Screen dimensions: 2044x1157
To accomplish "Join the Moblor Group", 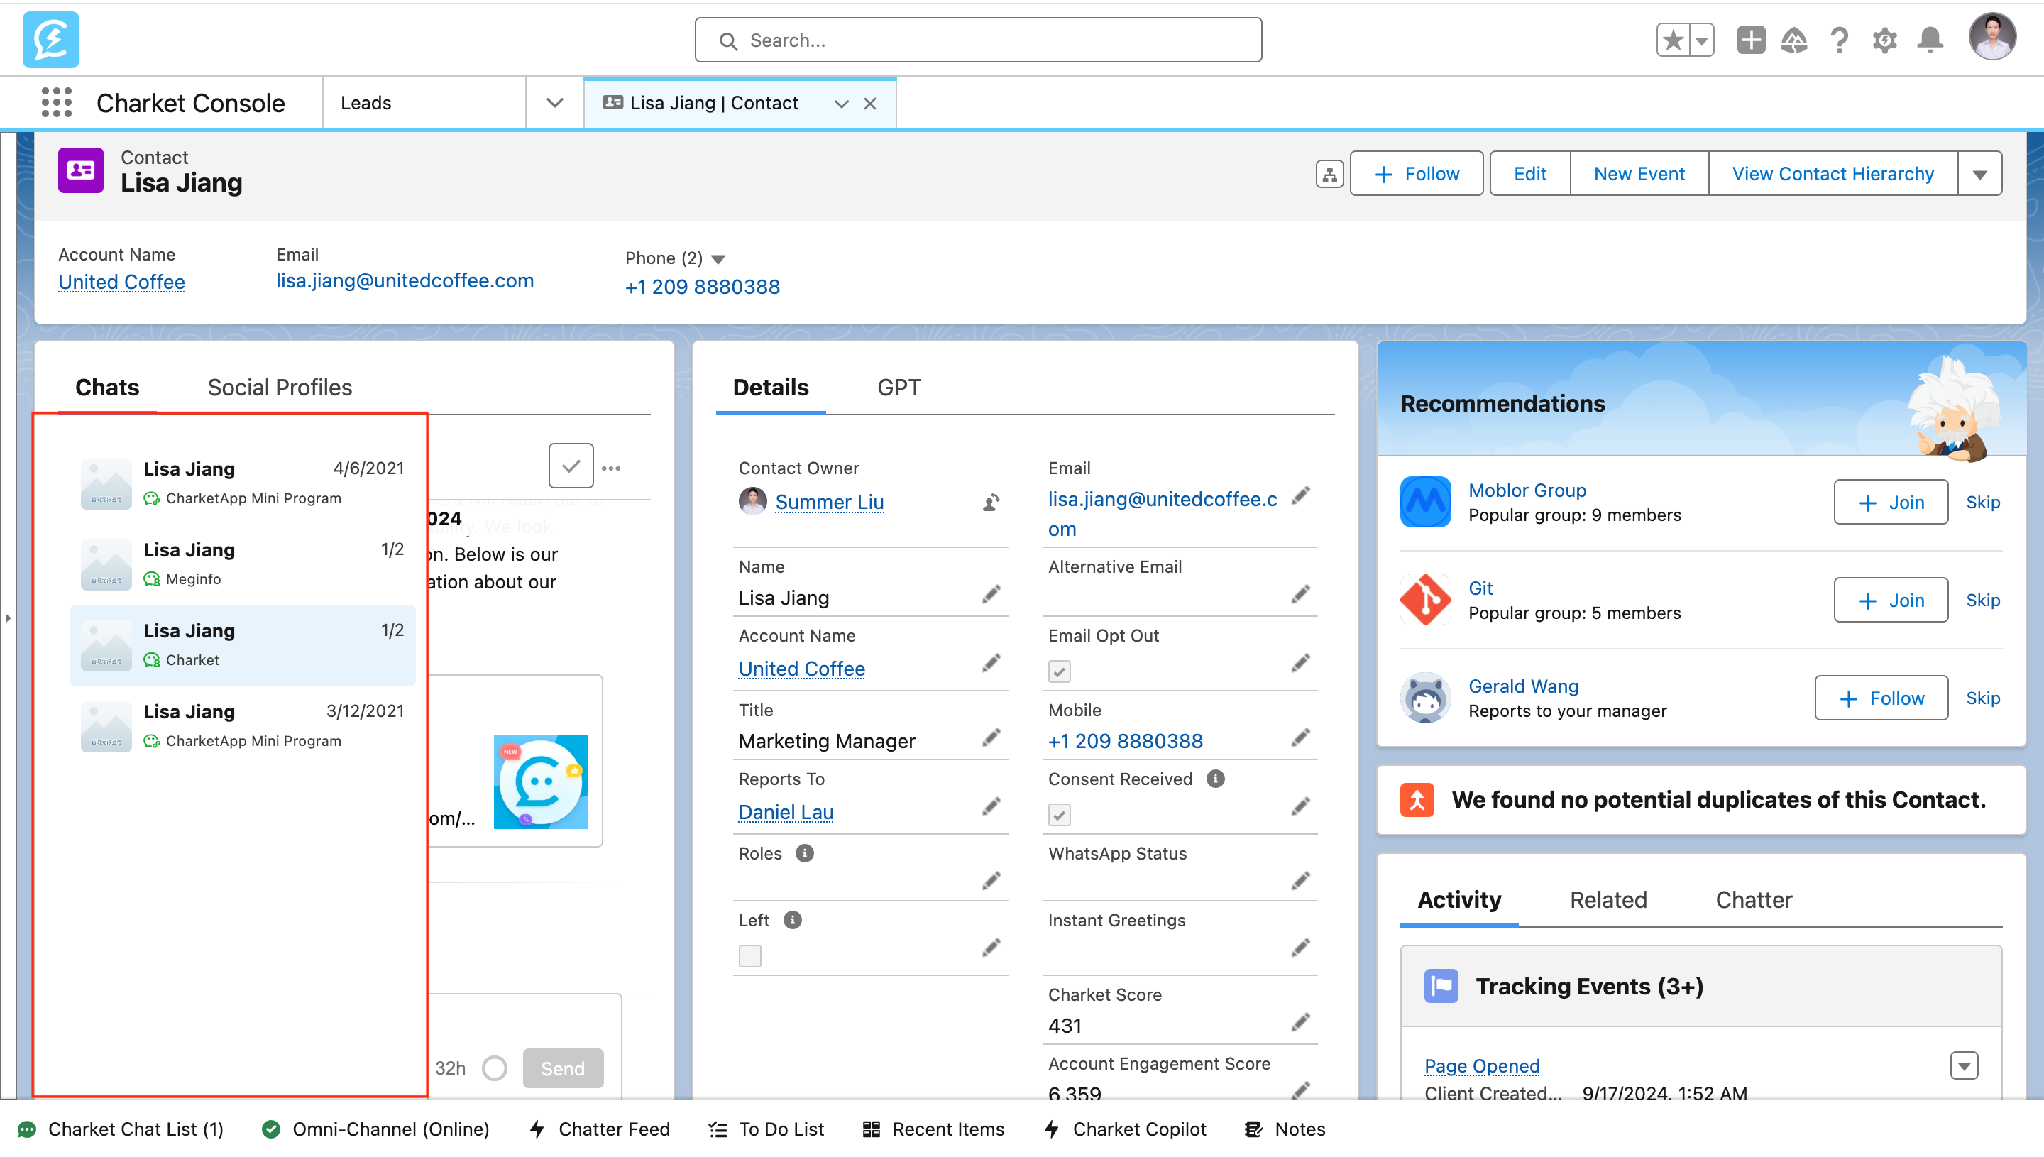I will tap(1890, 503).
